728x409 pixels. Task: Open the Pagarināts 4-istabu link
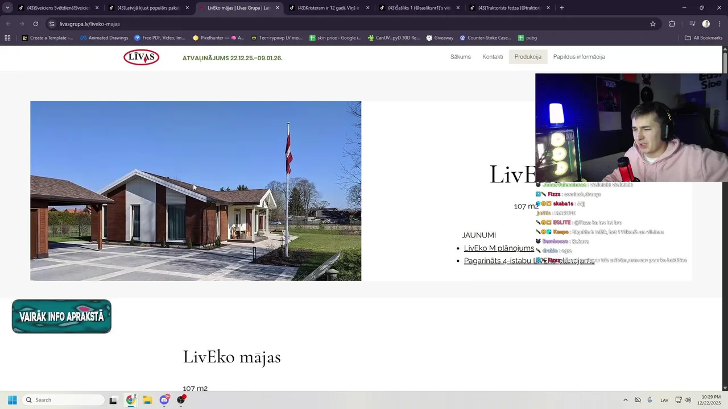529,261
